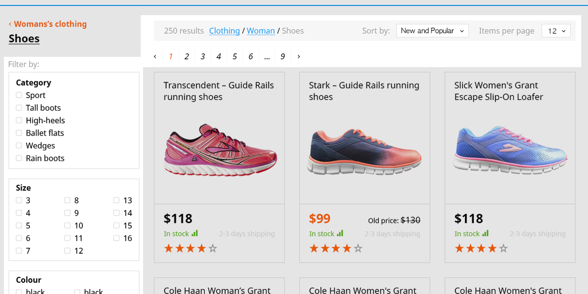Enable size 10 filter
Viewport: 588px width, 294px height.
[68, 225]
